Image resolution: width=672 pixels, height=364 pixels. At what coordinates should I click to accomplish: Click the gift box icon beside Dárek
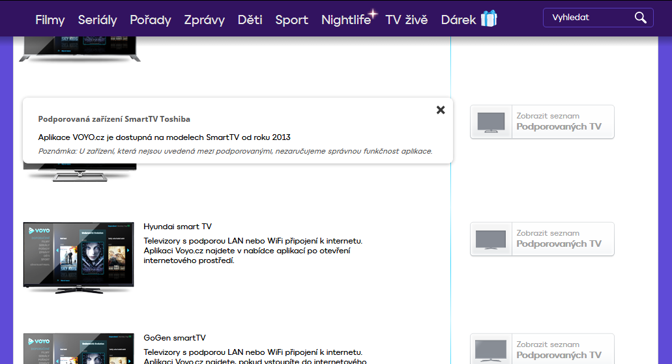coord(489,18)
